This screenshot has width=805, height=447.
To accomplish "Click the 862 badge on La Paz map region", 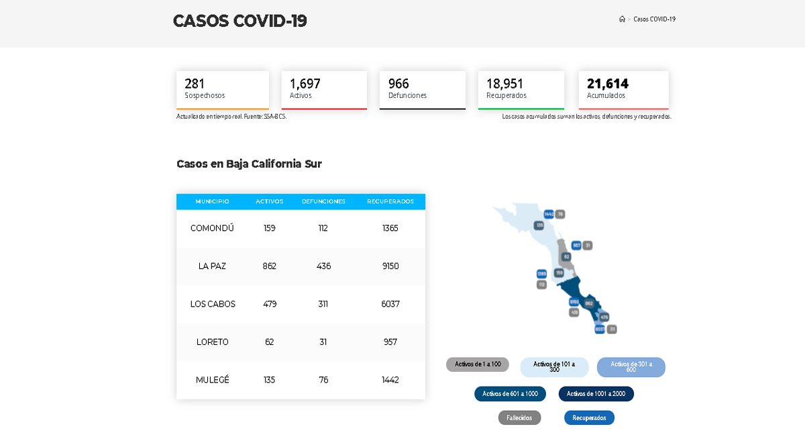I will click(x=589, y=304).
